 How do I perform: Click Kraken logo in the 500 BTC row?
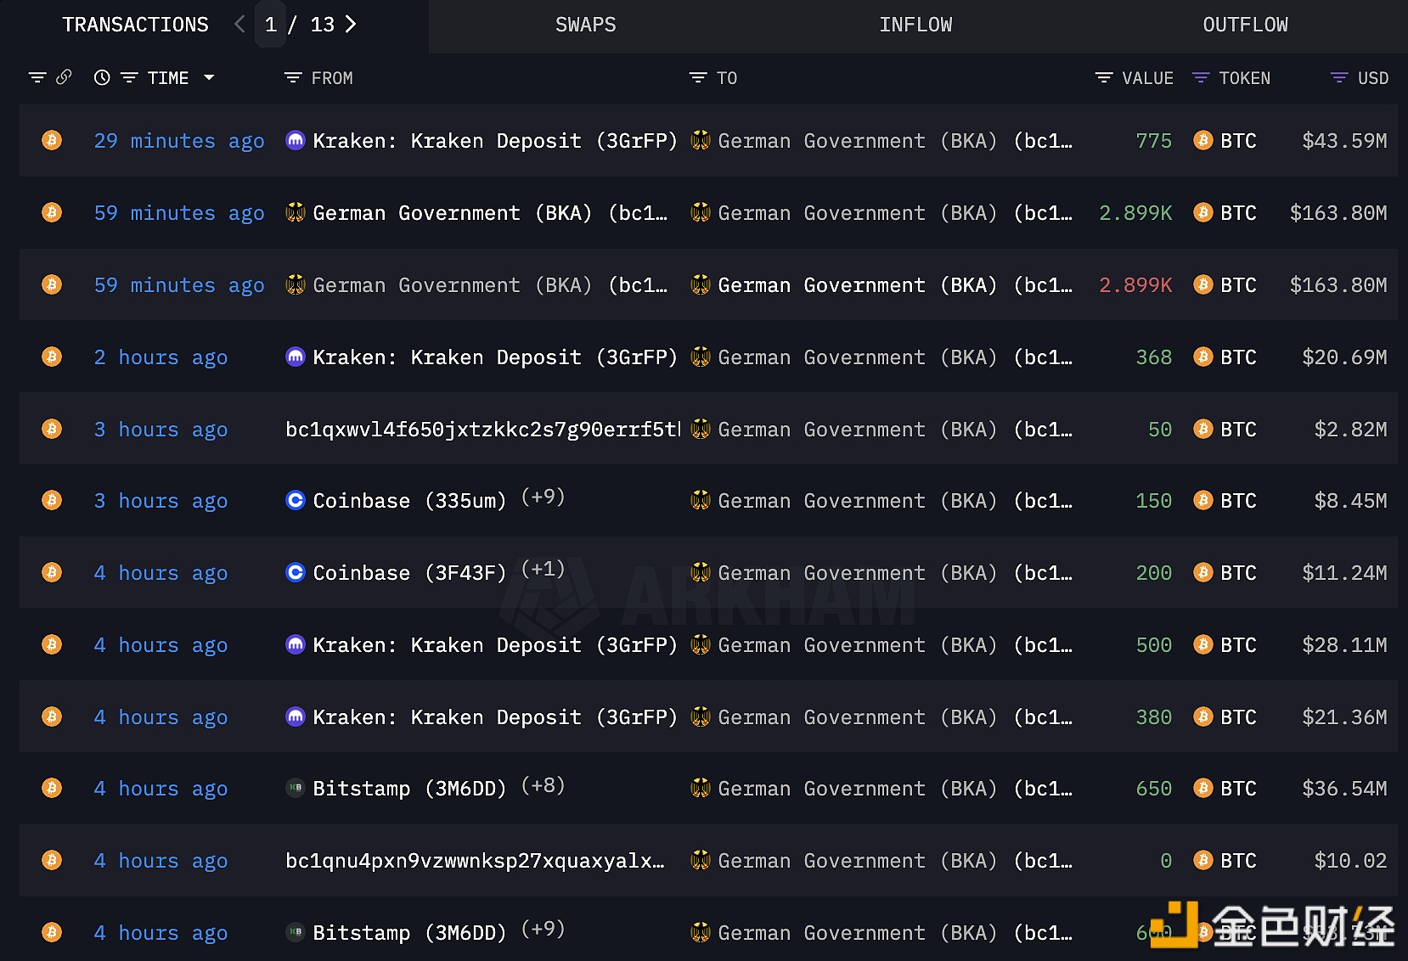(x=295, y=644)
